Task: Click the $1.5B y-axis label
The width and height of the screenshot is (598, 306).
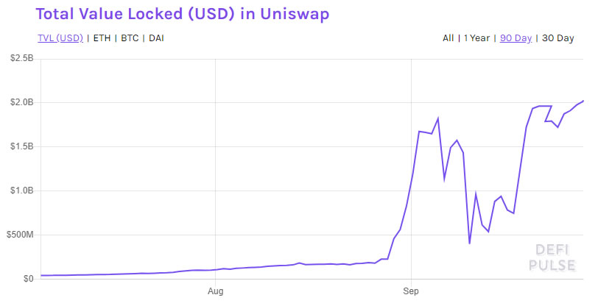Action: (22, 146)
